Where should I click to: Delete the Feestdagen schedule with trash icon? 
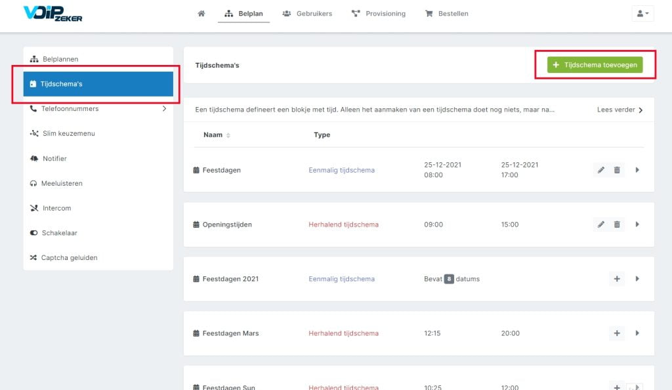click(x=617, y=170)
